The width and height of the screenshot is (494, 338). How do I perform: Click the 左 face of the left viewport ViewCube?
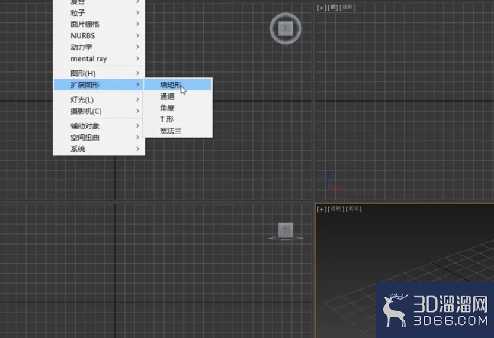(286, 230)
